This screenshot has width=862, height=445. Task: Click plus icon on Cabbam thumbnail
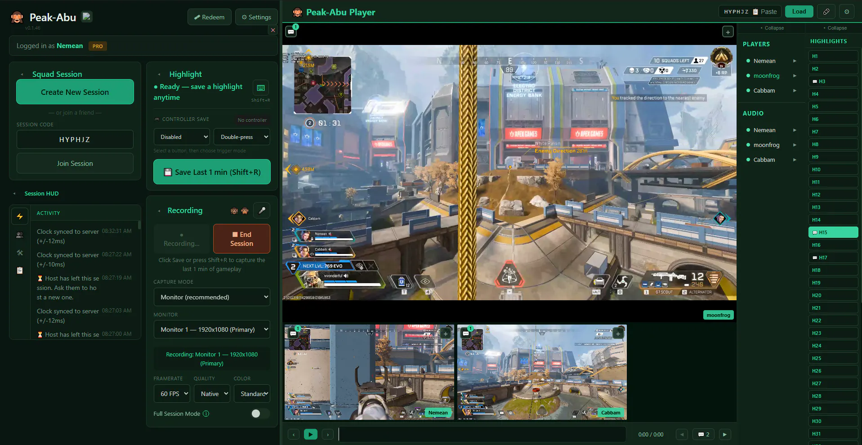(x=618, y=333)
